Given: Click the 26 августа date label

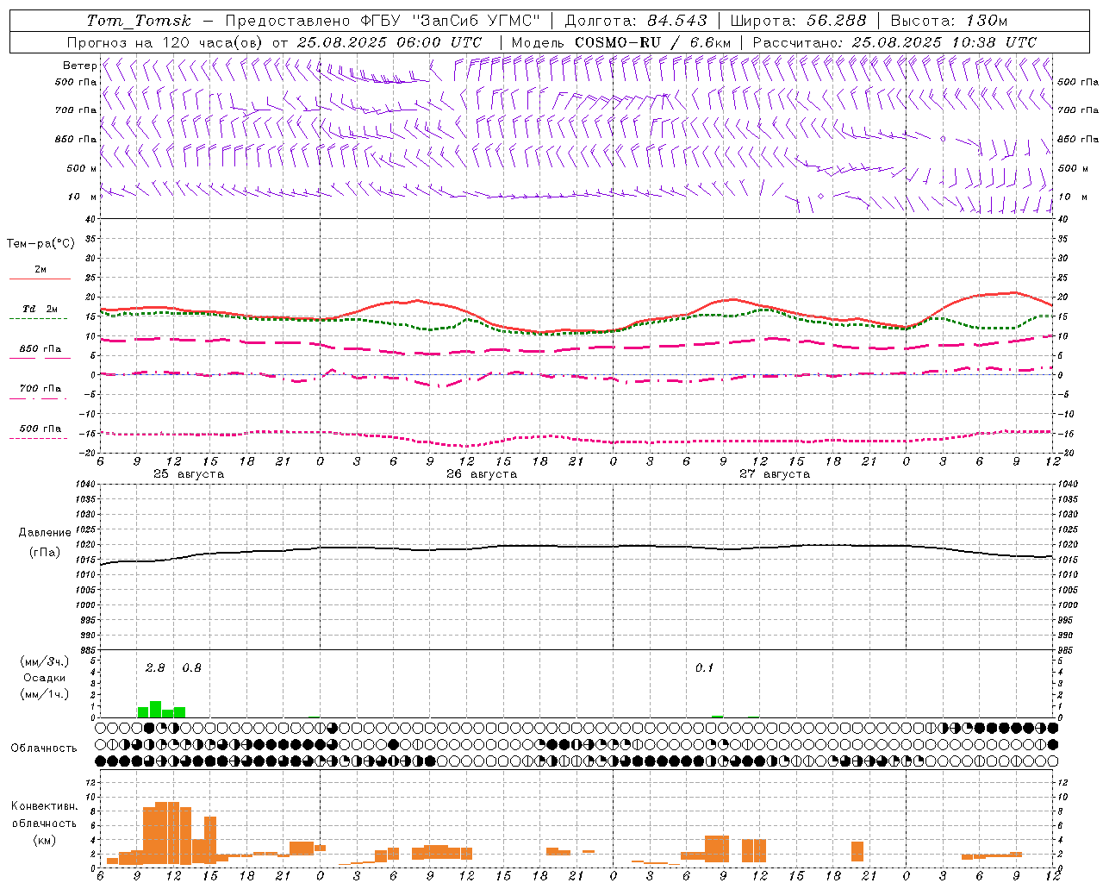Looking at the screenshot, I should pos(482,474).
